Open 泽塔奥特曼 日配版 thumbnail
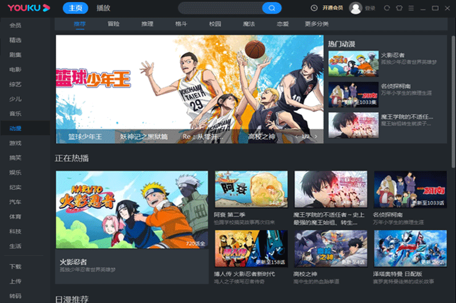Image resolution: width=456 pixels, height=303 pixels. point(410,248)
